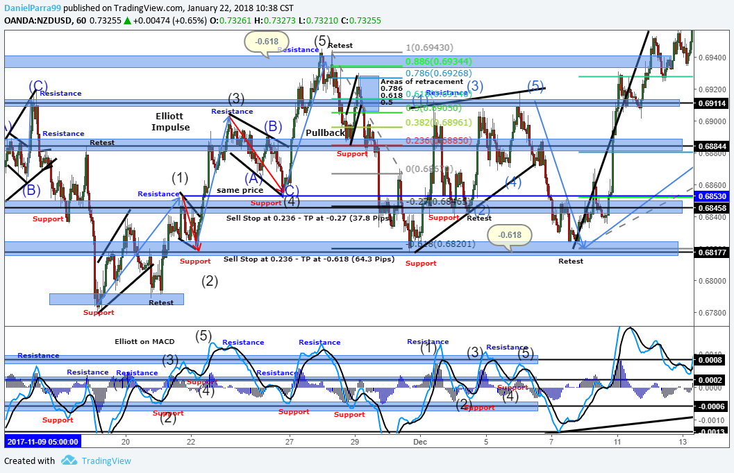Click the 0.68844 price axis label
734x473 pixels.
[x=712, y=146]
